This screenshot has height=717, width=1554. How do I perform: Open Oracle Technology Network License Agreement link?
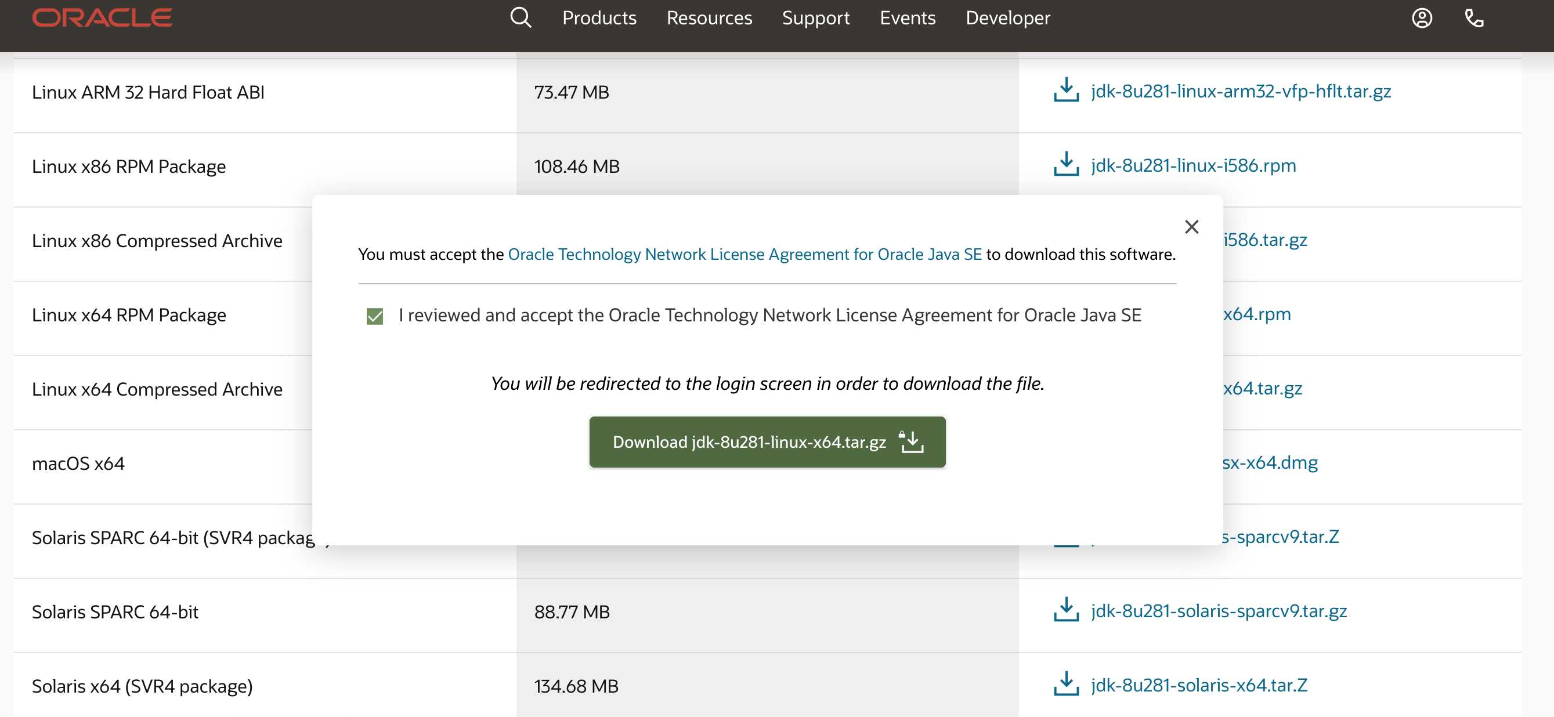tap(745, 255)
